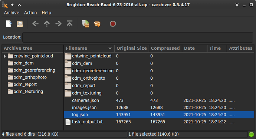Sort by the Date column header
The width and height of the screenshot is (256, 139).
pyautogui.click(x=194, y=48)
